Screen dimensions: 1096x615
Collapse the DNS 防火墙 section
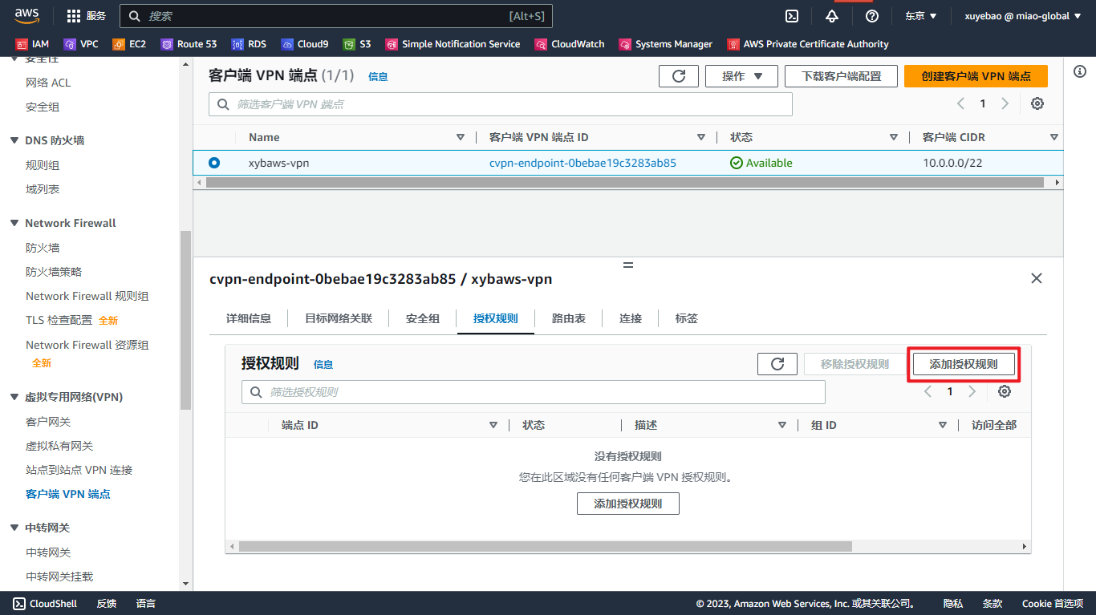point(14,140)
